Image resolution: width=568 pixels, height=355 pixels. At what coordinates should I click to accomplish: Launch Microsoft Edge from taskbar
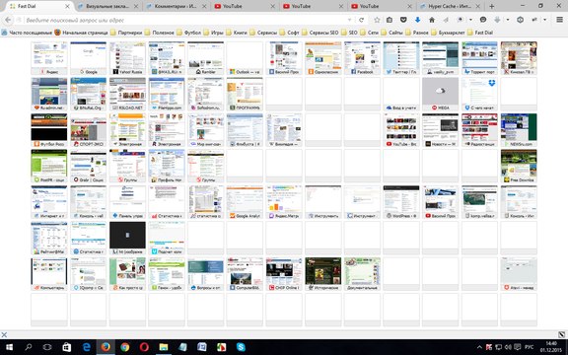tap(86, 347)
